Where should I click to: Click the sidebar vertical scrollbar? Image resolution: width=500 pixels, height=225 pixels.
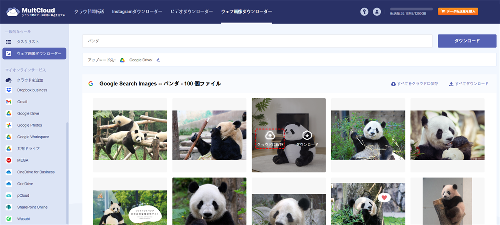click(x=67, y=173)
